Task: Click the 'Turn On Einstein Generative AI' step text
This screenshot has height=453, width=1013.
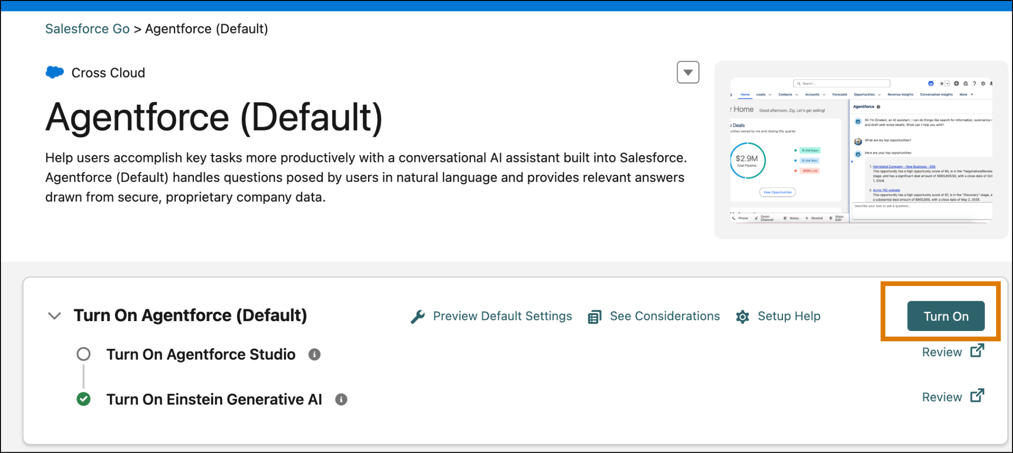Action: tap(214, 399)
